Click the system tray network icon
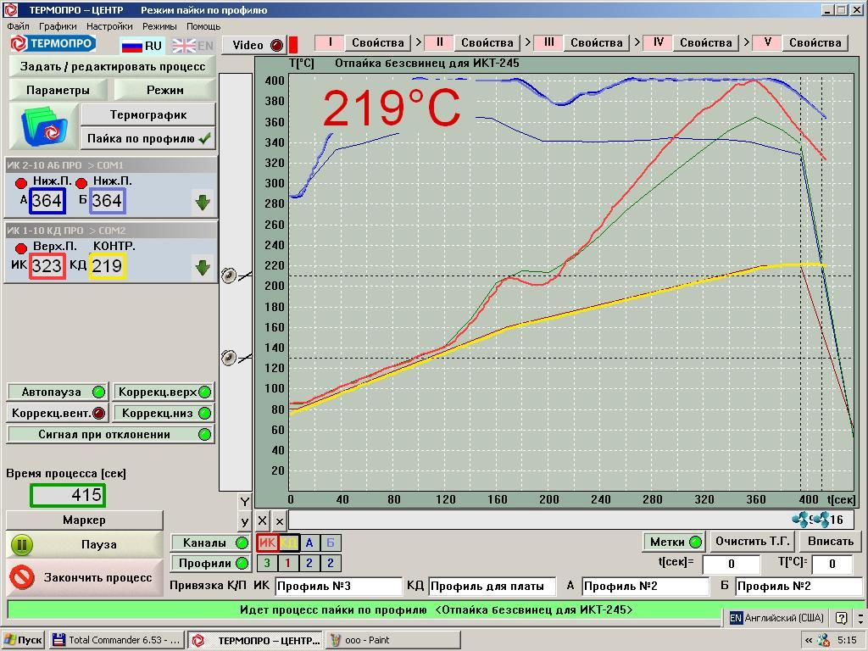 [x=824, y=641]
